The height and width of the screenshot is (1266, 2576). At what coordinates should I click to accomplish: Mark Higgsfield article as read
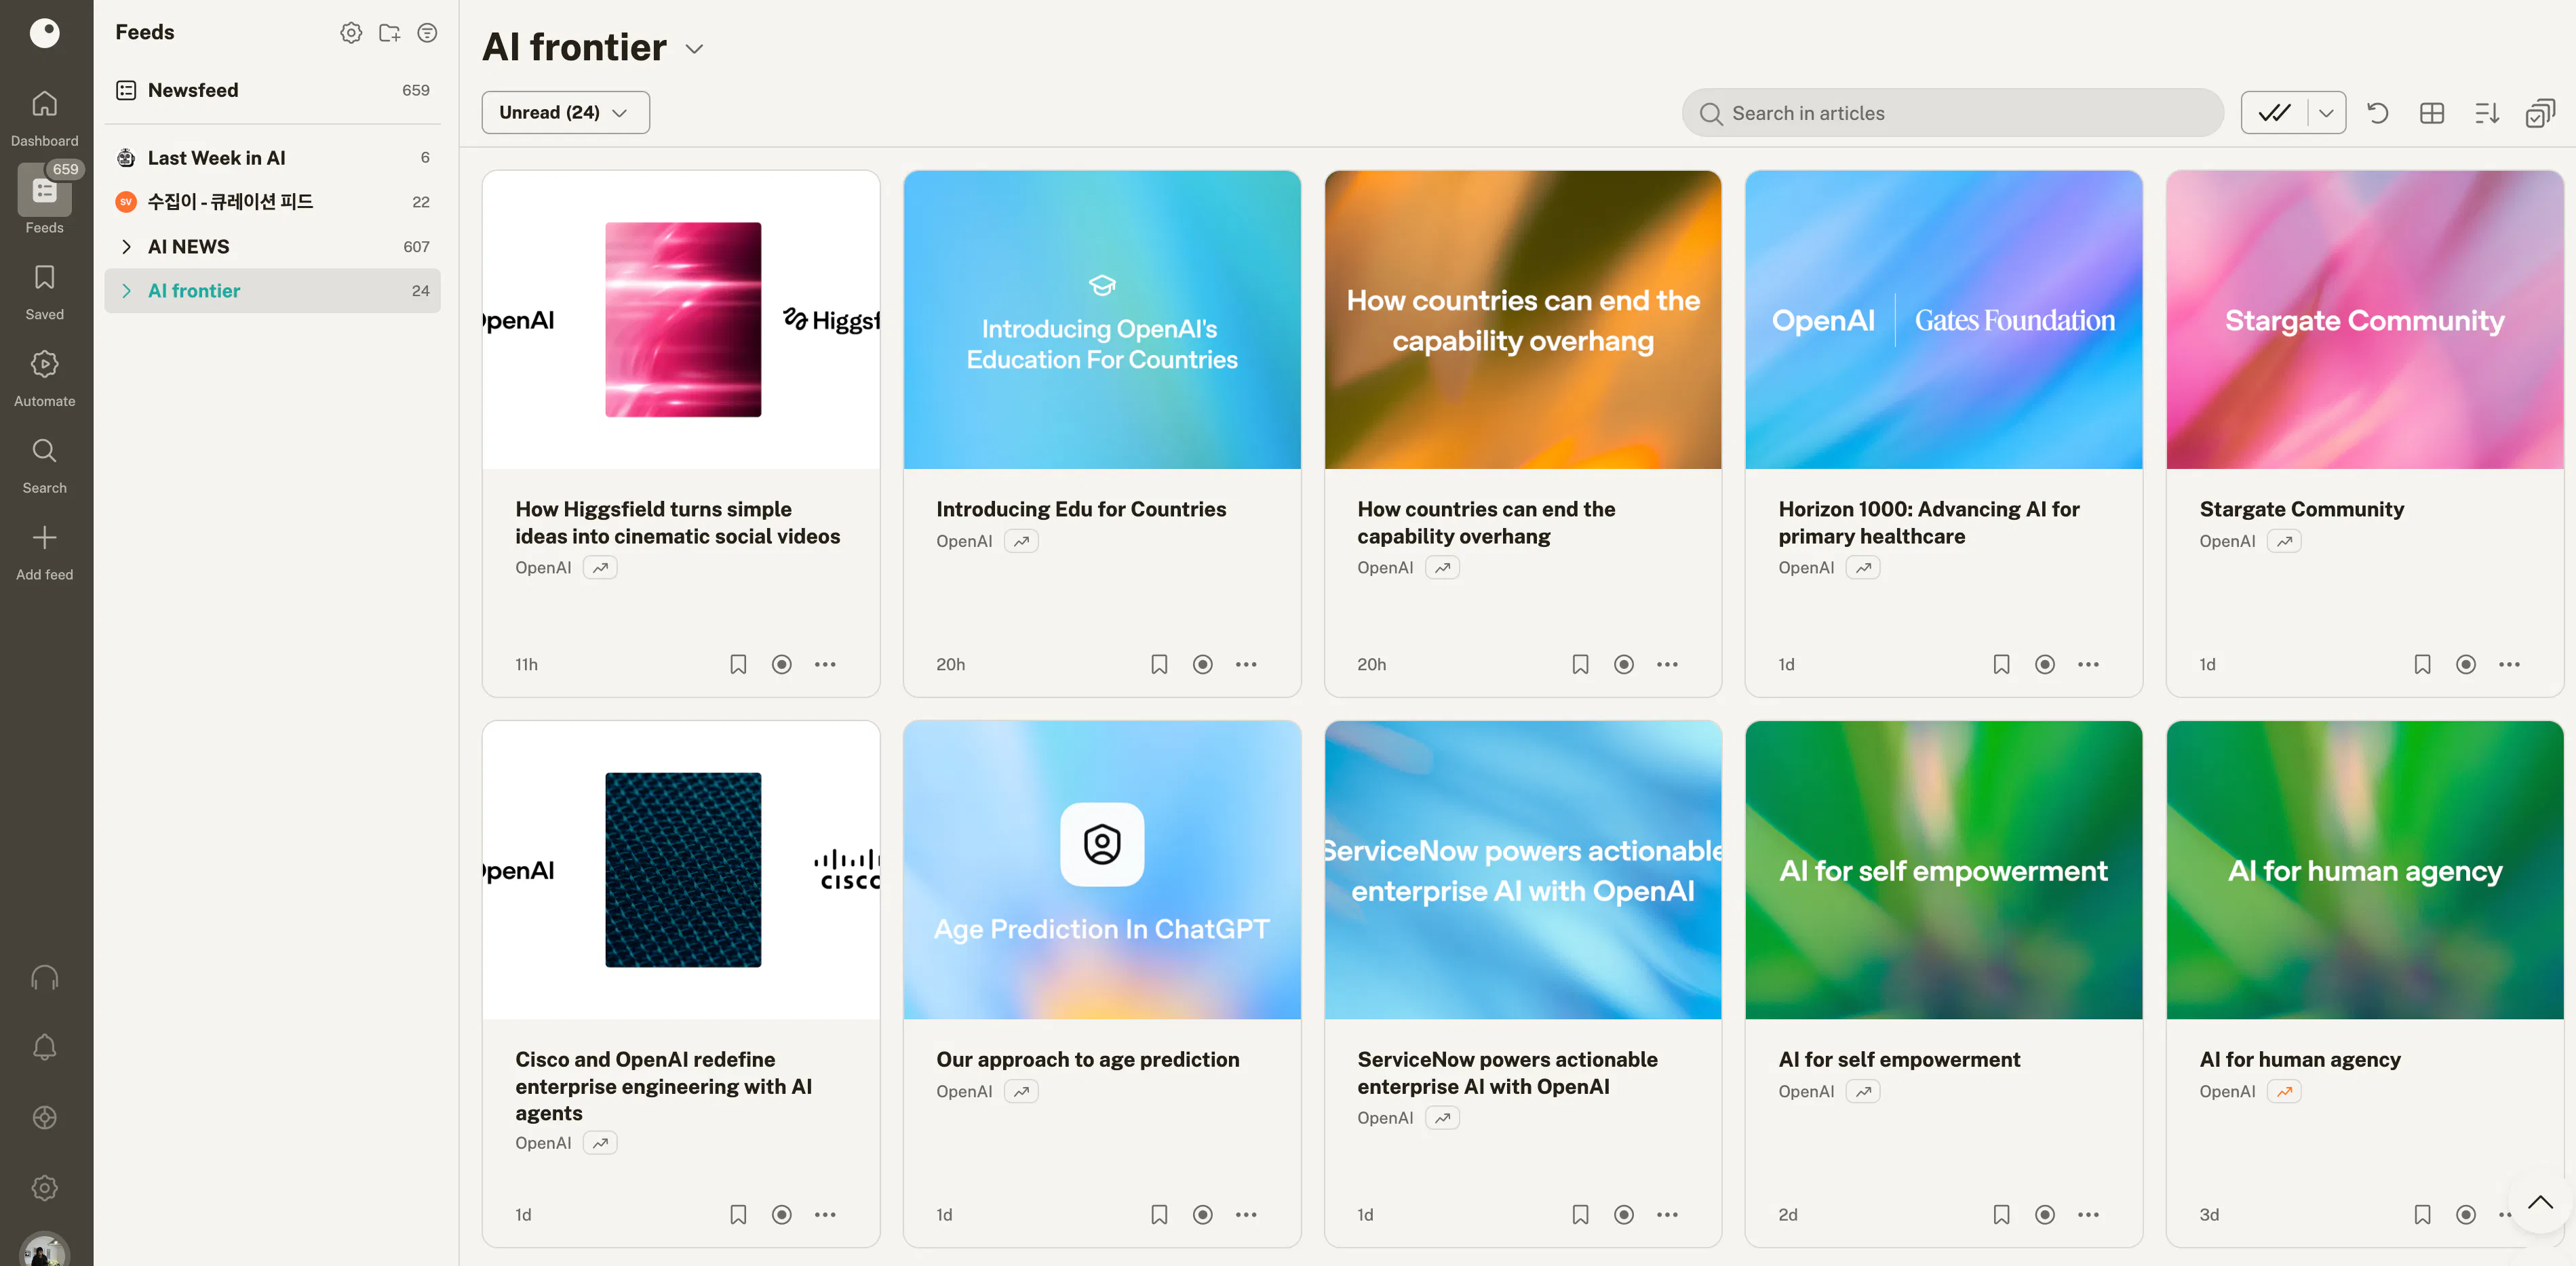(782, 664)
